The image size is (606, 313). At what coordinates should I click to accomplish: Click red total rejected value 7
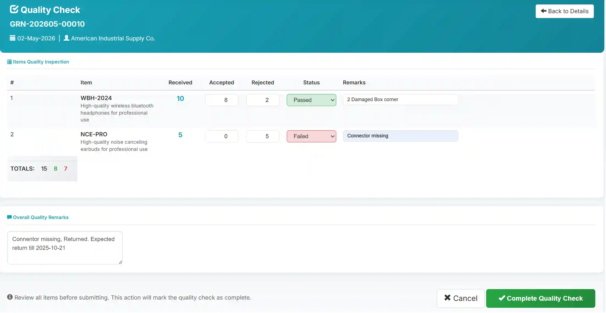point(65,169)
